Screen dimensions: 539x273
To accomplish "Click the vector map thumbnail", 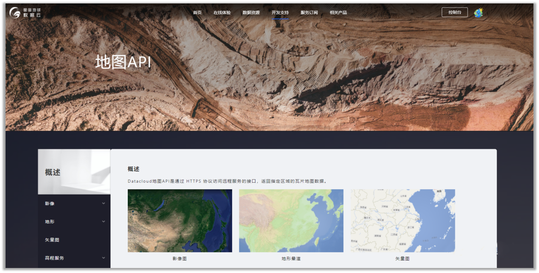I will [x=402, y=221].
